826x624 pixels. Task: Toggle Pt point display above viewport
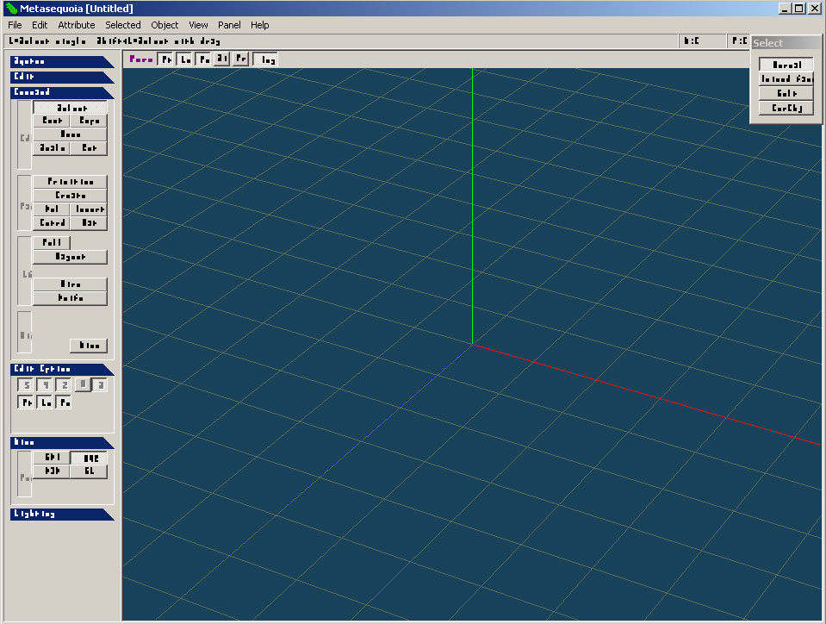tap(166, 59)
